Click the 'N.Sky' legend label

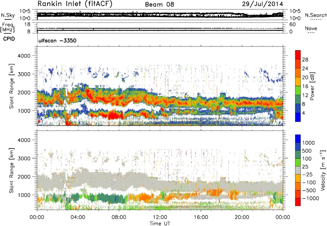(x=8, y=15)
